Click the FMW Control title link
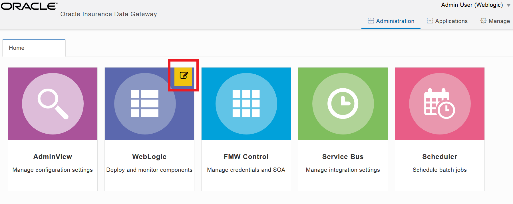Screen dimensions: 513x204 pos(246,157)
